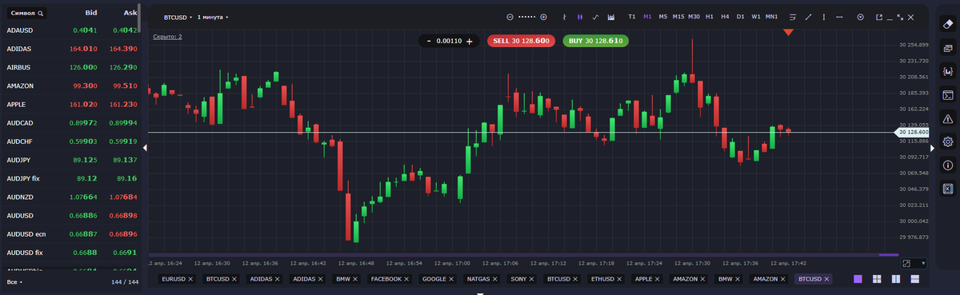
Task: Open the settings gear in the right sidebar
Action: pyautogui.click(x=948, y=142)
